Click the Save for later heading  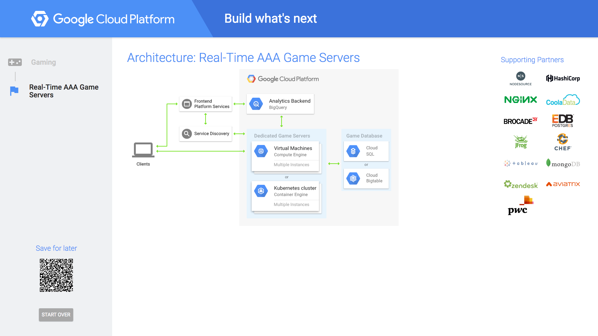point(56,248)
